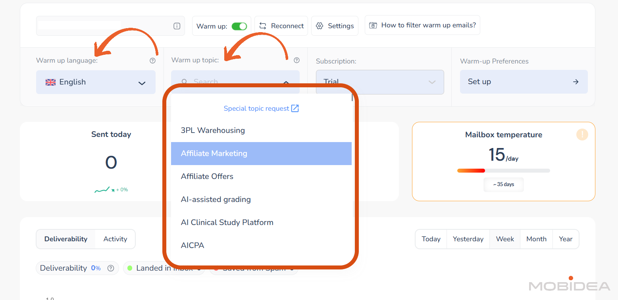
Task: Collapse the Warm up topic dropdown chevron
Action: pos(286,82)
